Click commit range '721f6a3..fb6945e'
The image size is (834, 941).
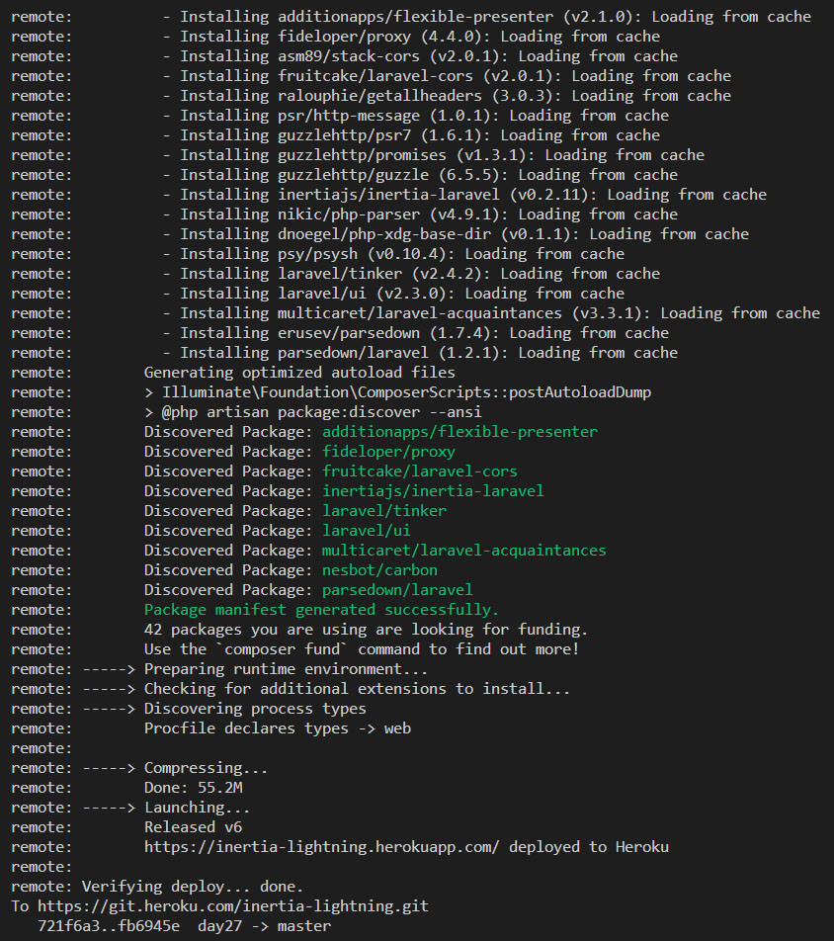tap(109, 926)
